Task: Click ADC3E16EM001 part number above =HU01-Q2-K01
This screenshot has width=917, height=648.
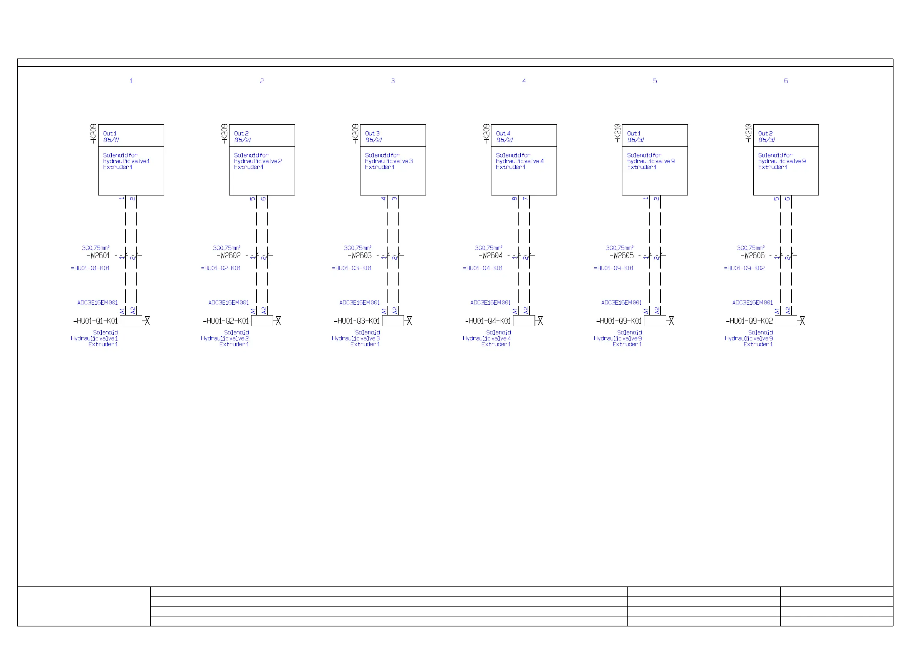Action: (x=228, y=303)
